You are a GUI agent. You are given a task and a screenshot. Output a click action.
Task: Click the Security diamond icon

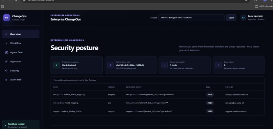[6, 71]
